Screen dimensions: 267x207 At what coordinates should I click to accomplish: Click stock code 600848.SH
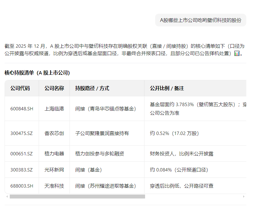[22, 109]
